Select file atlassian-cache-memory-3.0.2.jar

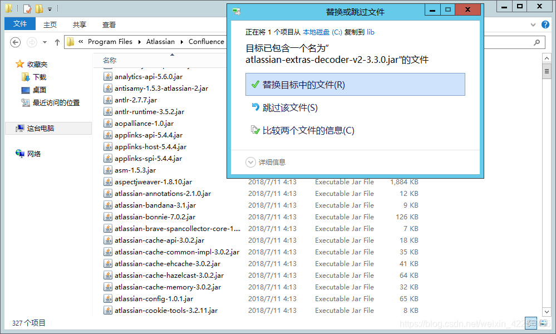pos(168,287)
